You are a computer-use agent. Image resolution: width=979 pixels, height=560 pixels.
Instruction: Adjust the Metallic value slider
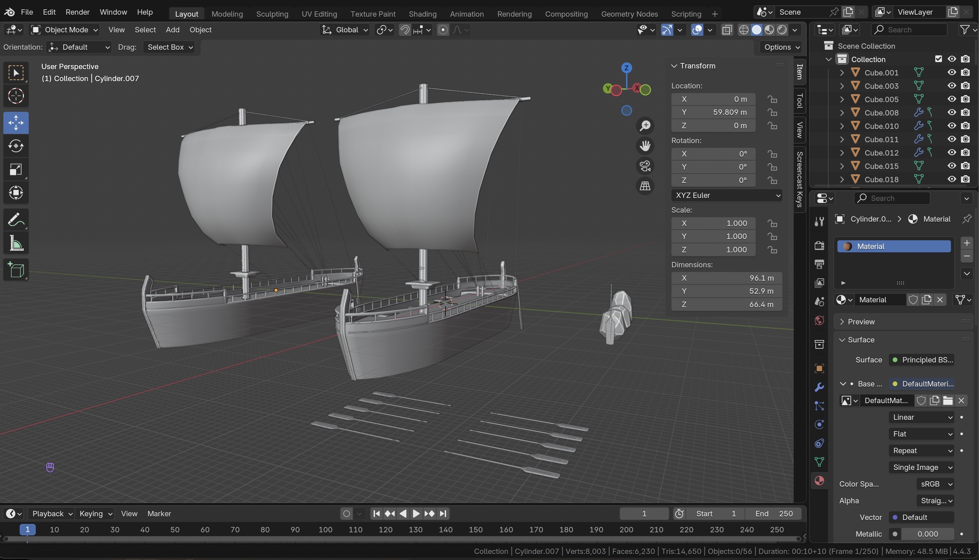928,534
